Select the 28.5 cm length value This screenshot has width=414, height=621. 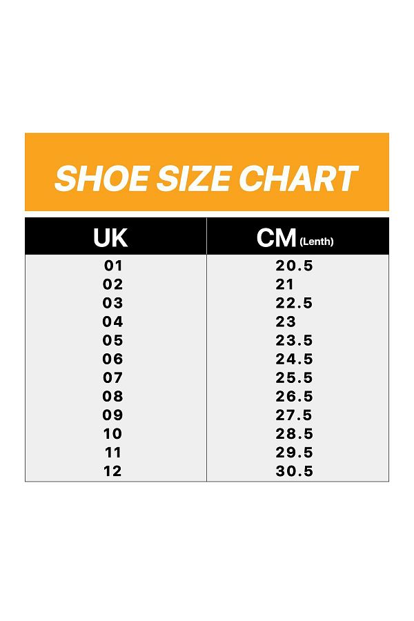[295, 434]
